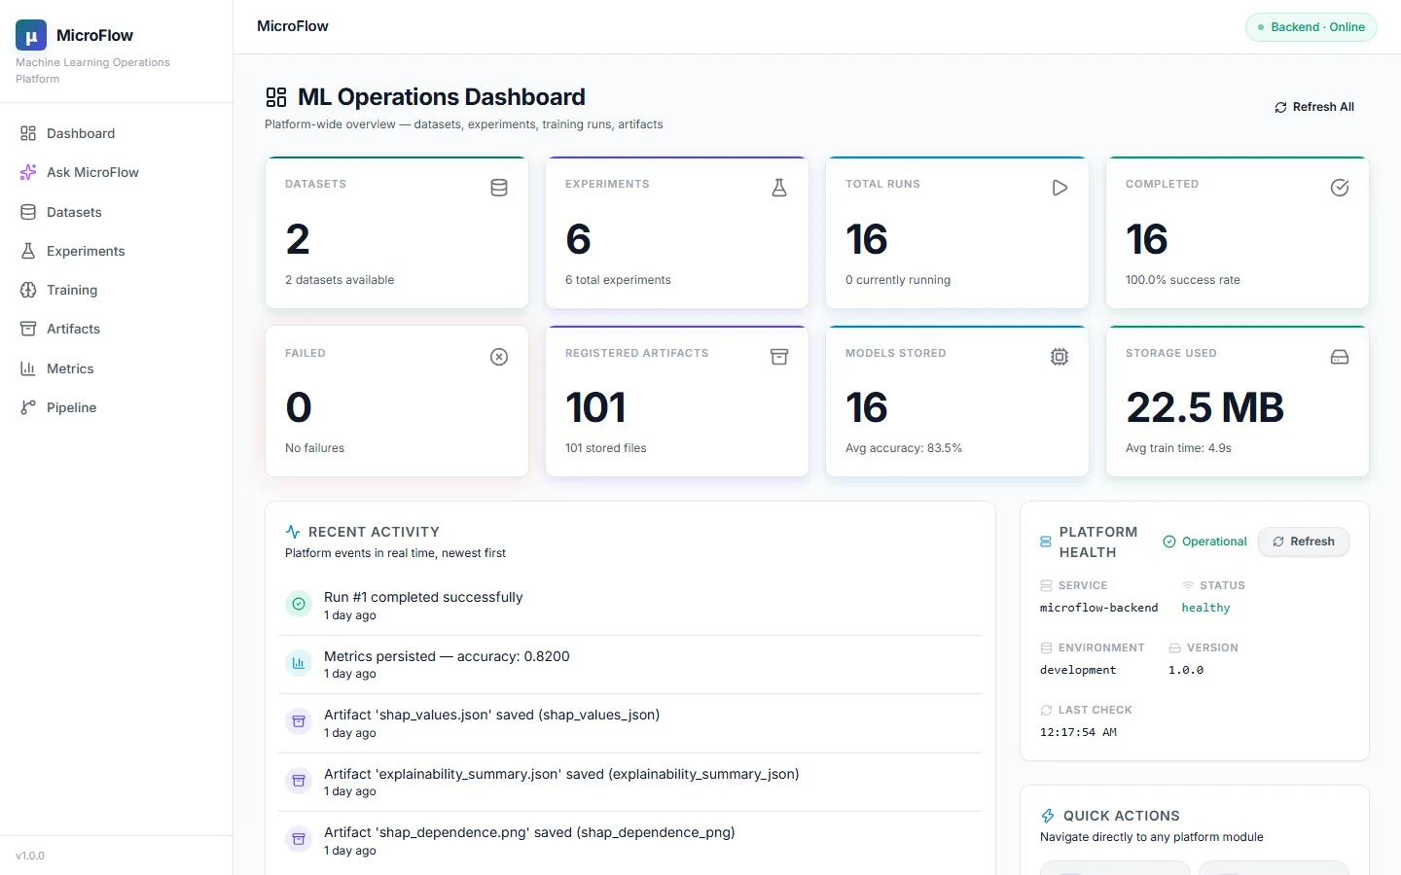Click the Operational status indicator

(1204, 542)
